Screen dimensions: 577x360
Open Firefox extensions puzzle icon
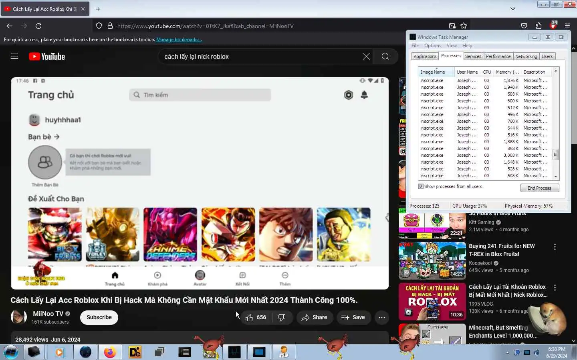click(x=539, y=26)
